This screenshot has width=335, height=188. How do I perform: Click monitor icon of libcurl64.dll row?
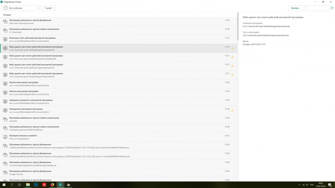click(x=5, y=75)
